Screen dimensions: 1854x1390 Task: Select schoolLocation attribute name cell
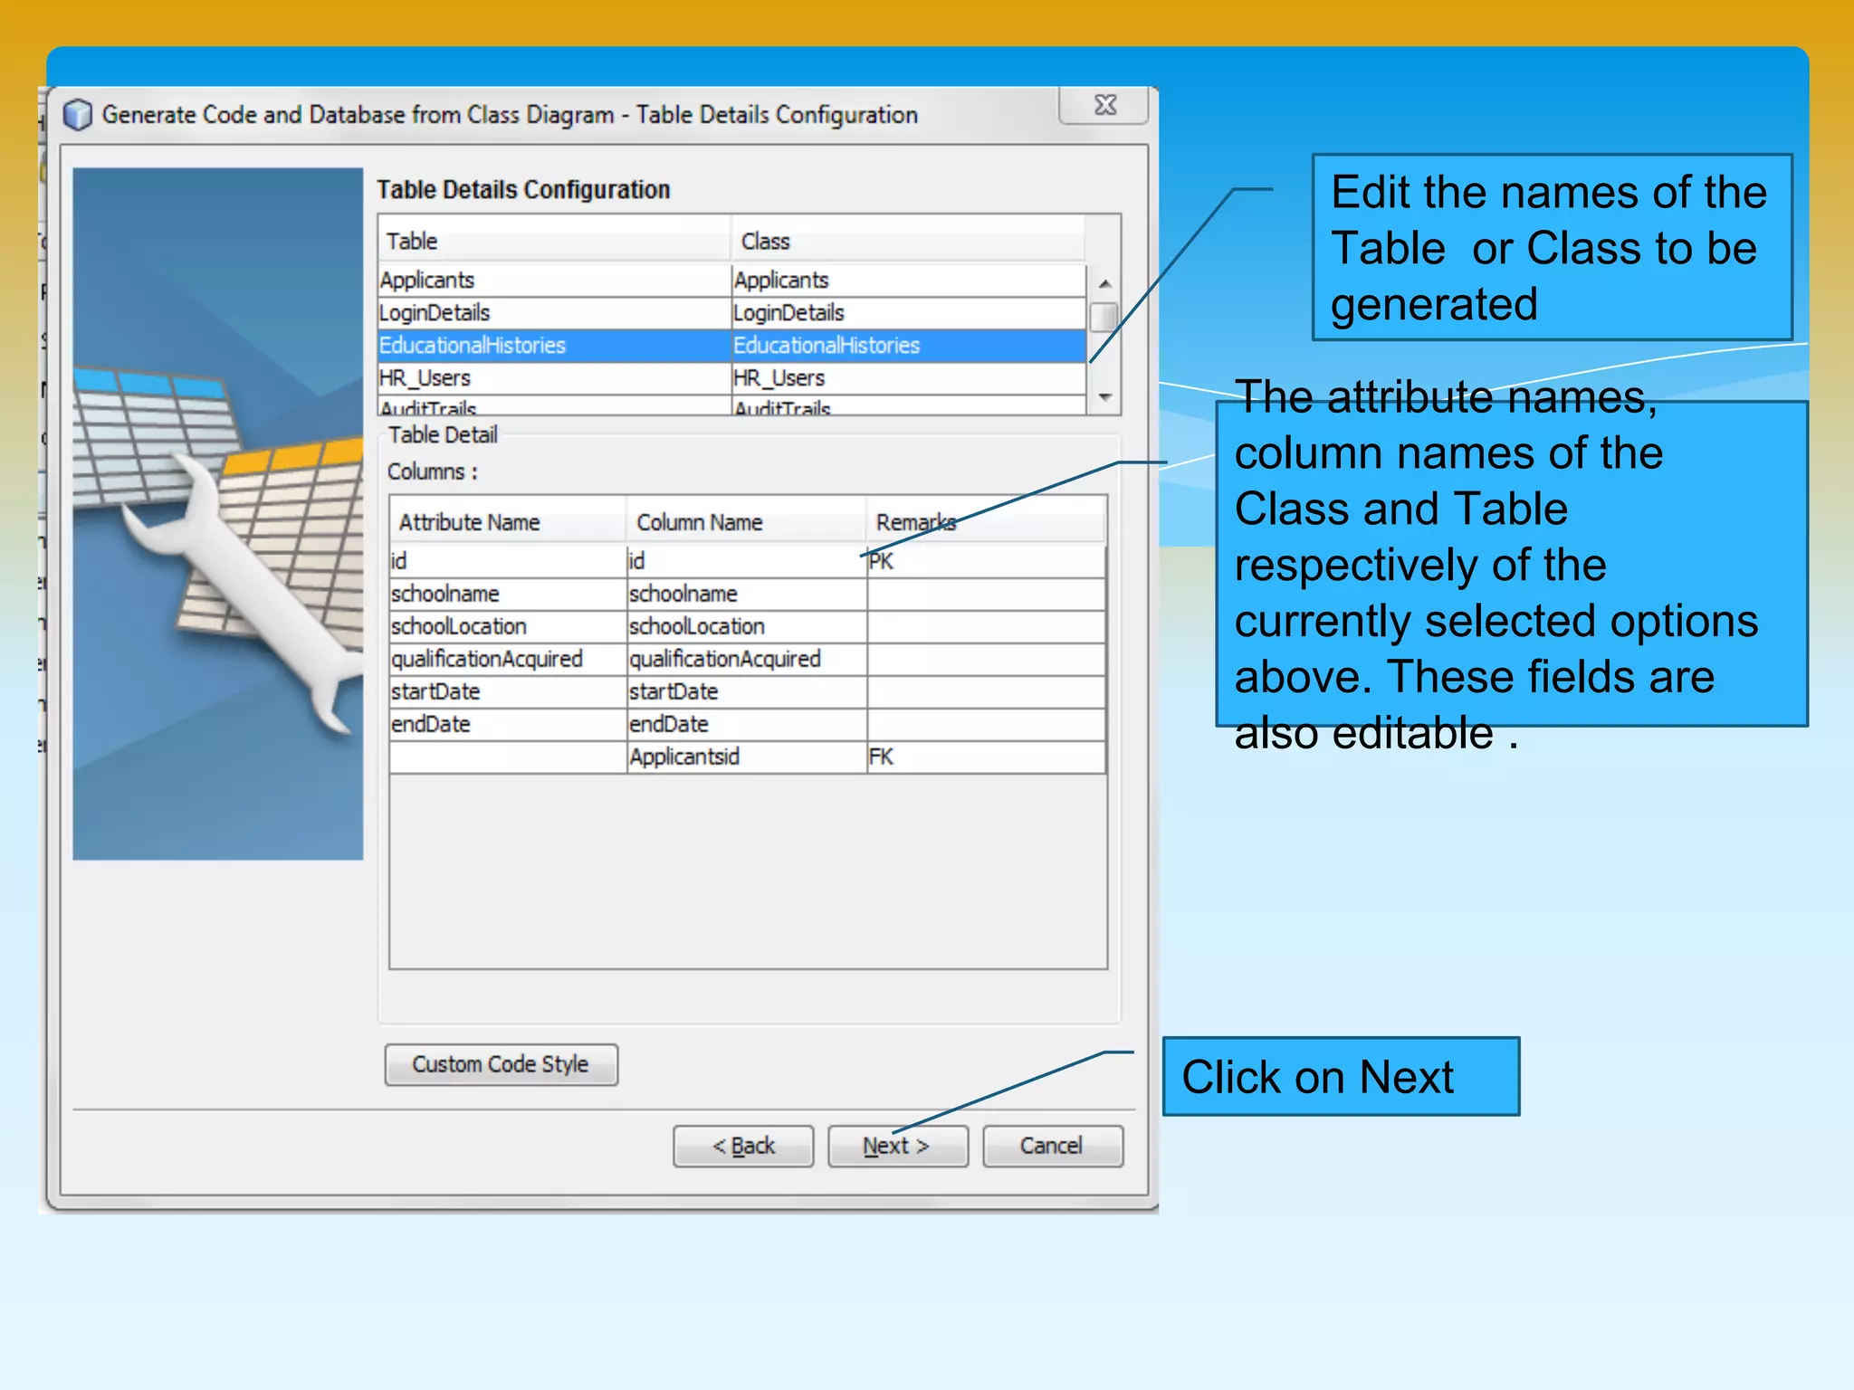coord(508,626)
